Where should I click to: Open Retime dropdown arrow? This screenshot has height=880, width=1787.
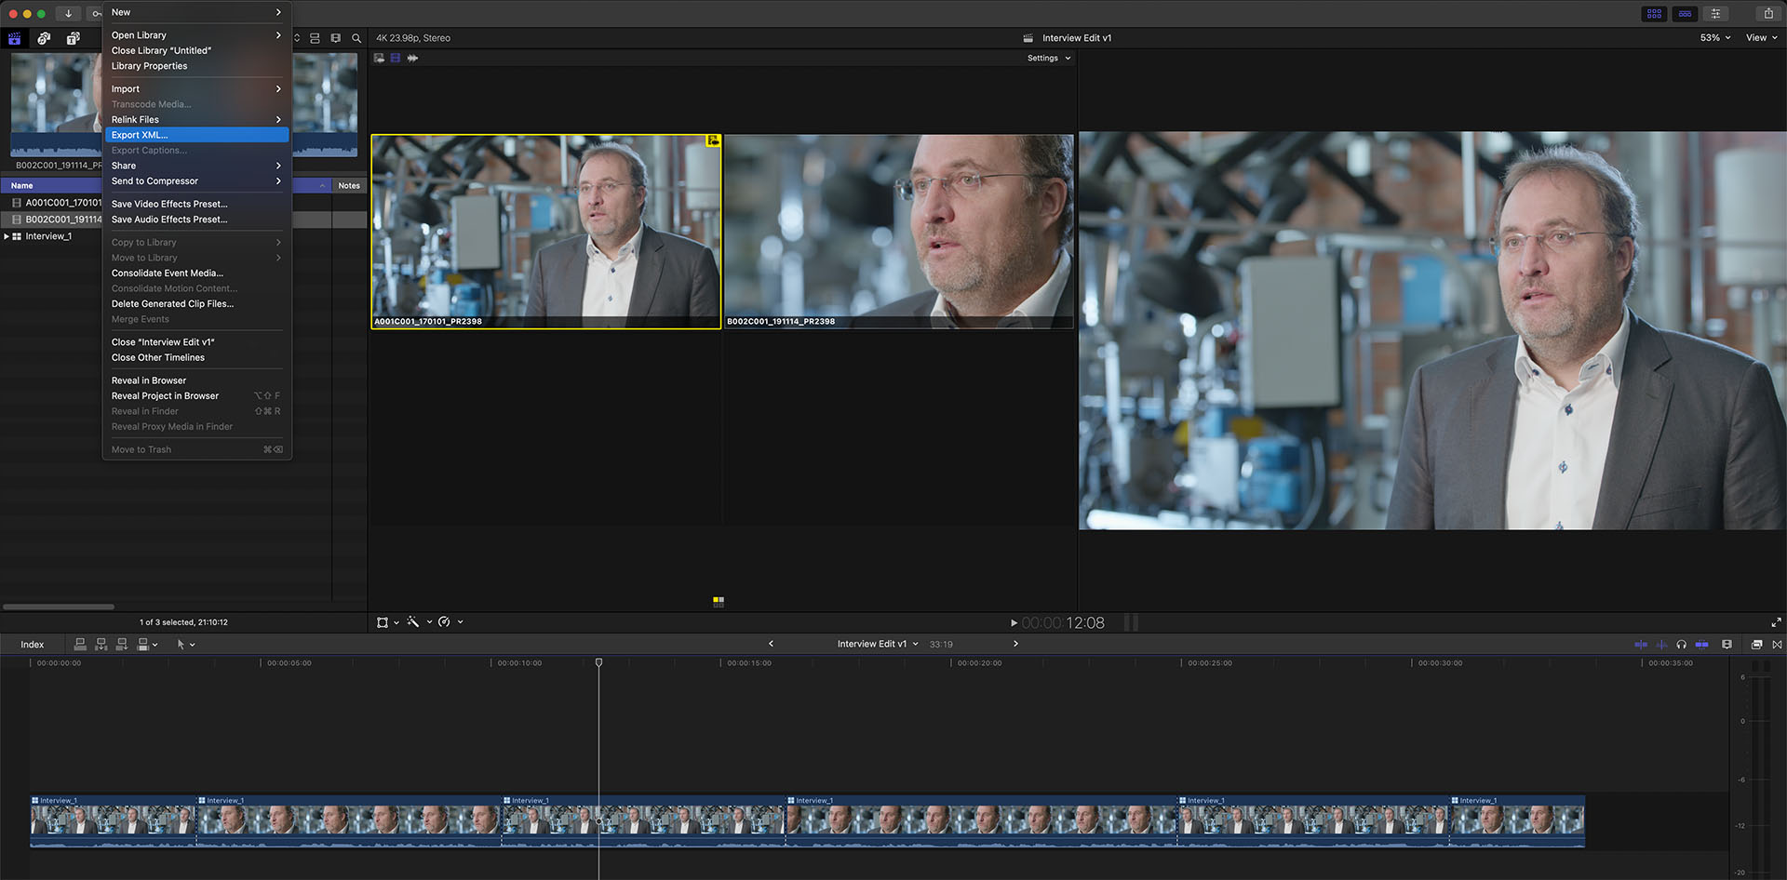(x=460, y=622)
